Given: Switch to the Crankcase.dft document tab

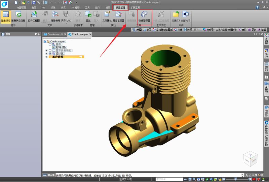Looking at the screenshot, I should coord(55,34).
